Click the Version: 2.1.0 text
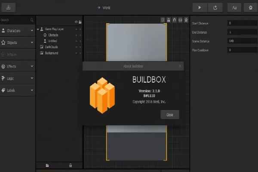Image resolution: width=258 pixels, height=172 pixels. point(149,91)
